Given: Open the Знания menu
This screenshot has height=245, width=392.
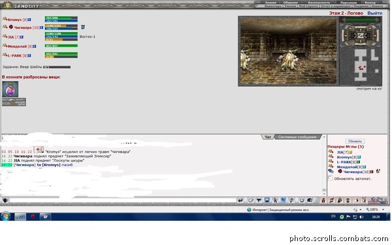Looking at the screenshot, I should tap(270, 3).
